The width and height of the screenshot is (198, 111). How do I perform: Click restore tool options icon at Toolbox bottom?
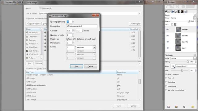point(176,107)
